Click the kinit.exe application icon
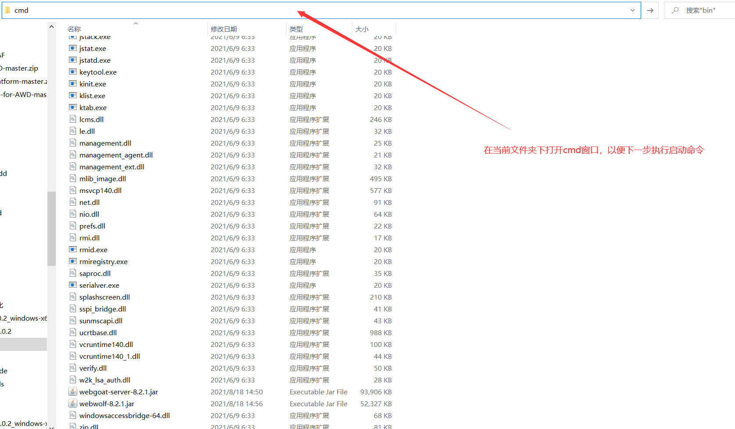The image size is (735, 429). click(73, 84)
